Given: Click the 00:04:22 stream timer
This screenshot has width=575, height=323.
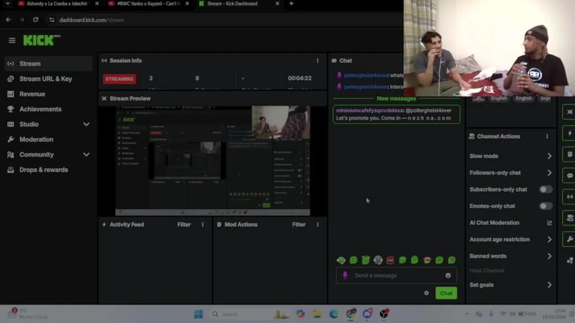Looking at the screenshot, I should (300, 78).
